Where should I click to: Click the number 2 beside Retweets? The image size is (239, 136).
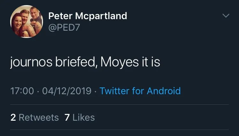click(x=13, y=117)
